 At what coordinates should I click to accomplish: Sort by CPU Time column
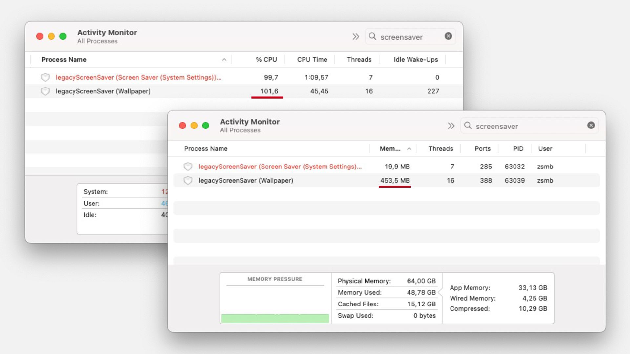coord(312,60)
